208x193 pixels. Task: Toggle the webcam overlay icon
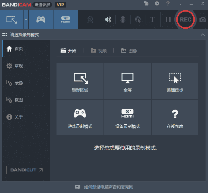(90, 19)
